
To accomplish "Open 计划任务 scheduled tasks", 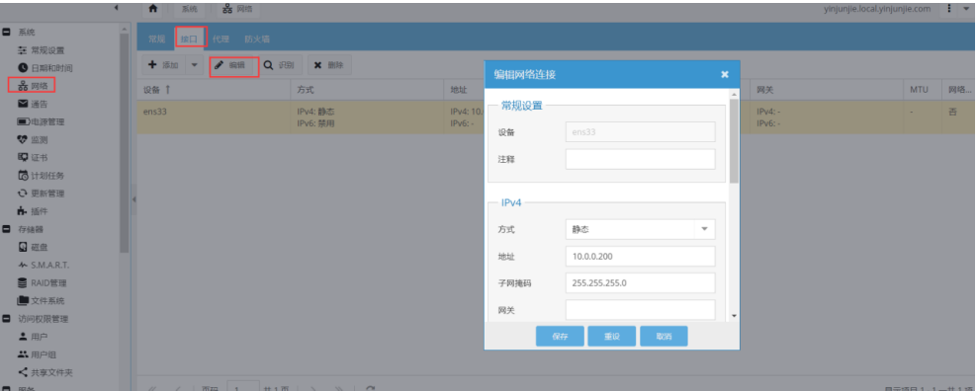I will coord(42,175).
